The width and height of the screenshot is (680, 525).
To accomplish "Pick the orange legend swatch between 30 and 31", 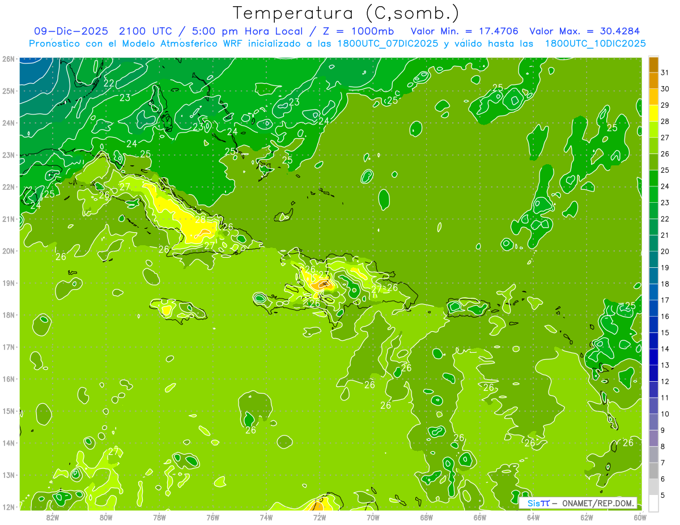I will click(653, 81).
